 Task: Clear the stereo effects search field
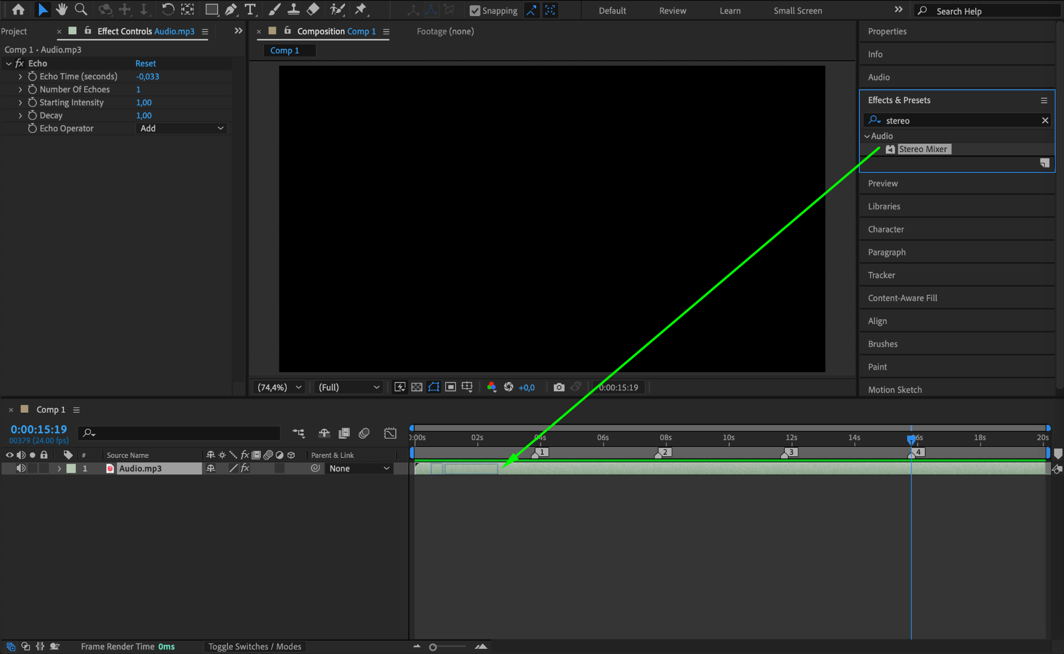(1045, 120)
